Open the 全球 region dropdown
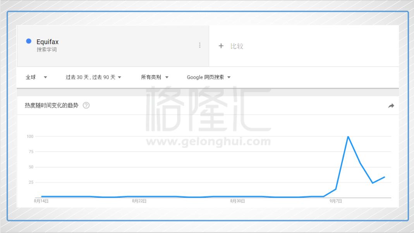The height and width of the screenshot is (233, 414). [36, 77]
